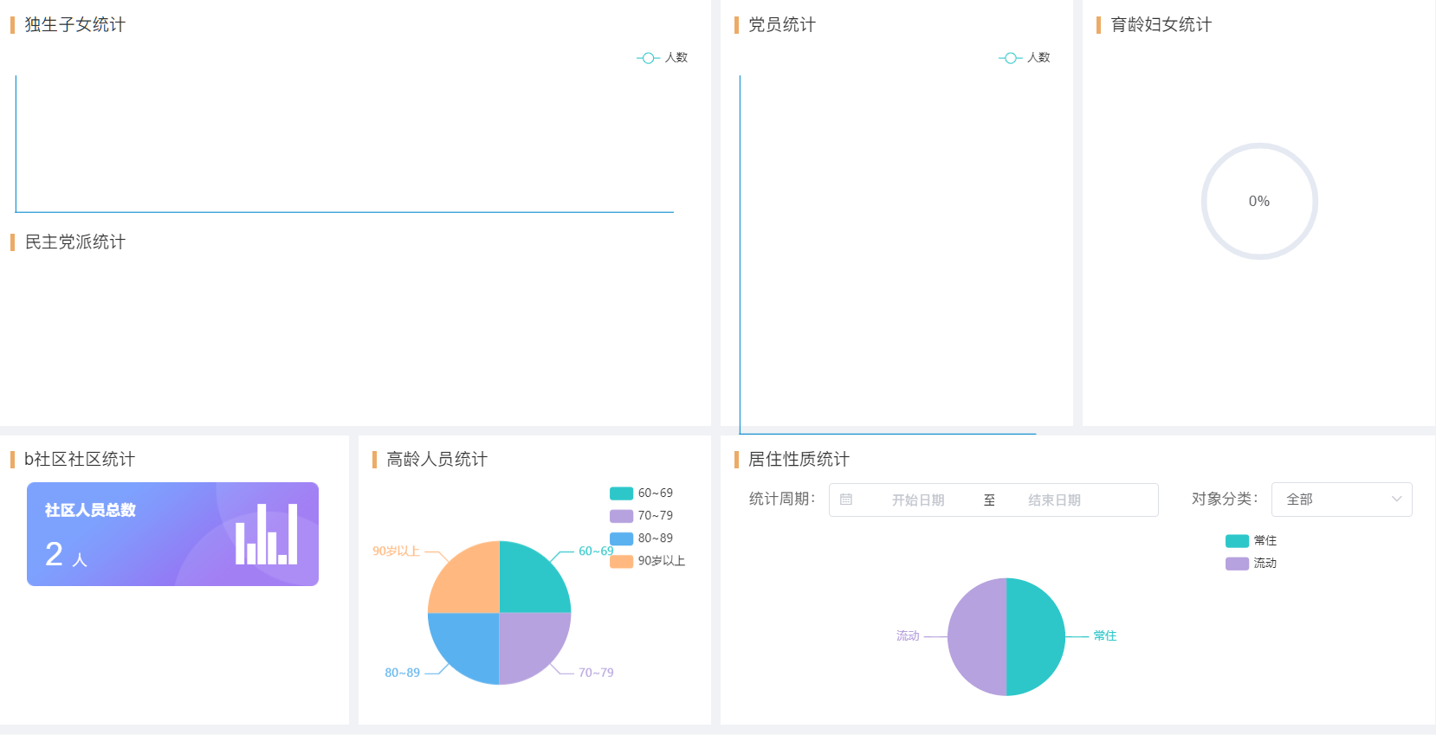Toggle the 90岁以上 legend item
This screenshot has width=1436, height=735.
coord(646,561)
